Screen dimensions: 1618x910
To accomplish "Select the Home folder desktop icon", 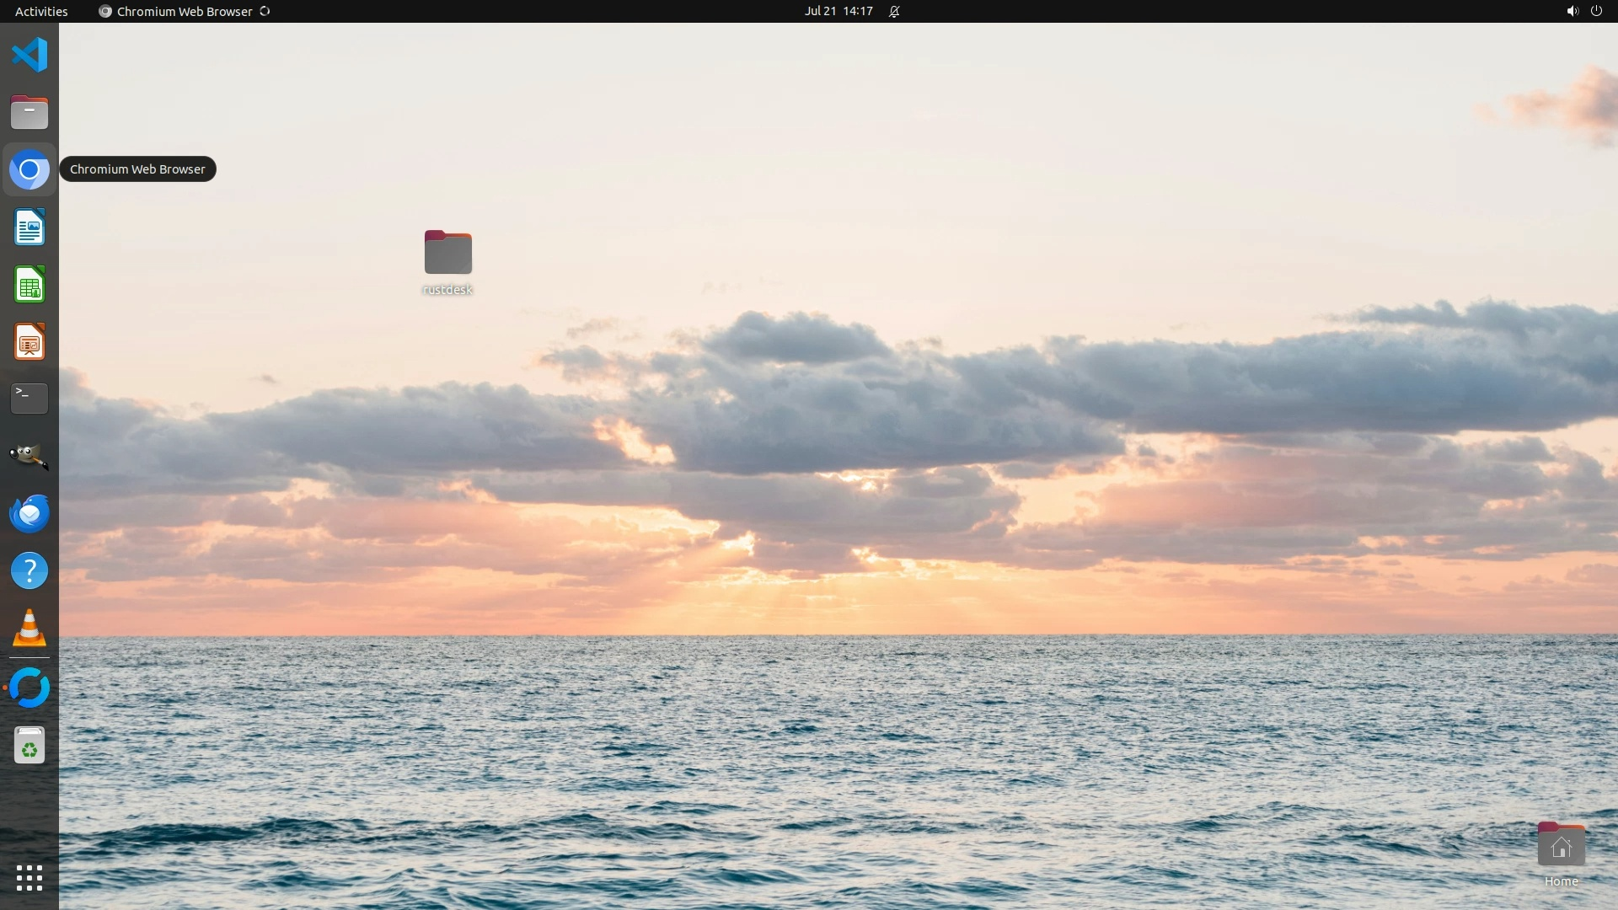I will [x=1561, y=846].
